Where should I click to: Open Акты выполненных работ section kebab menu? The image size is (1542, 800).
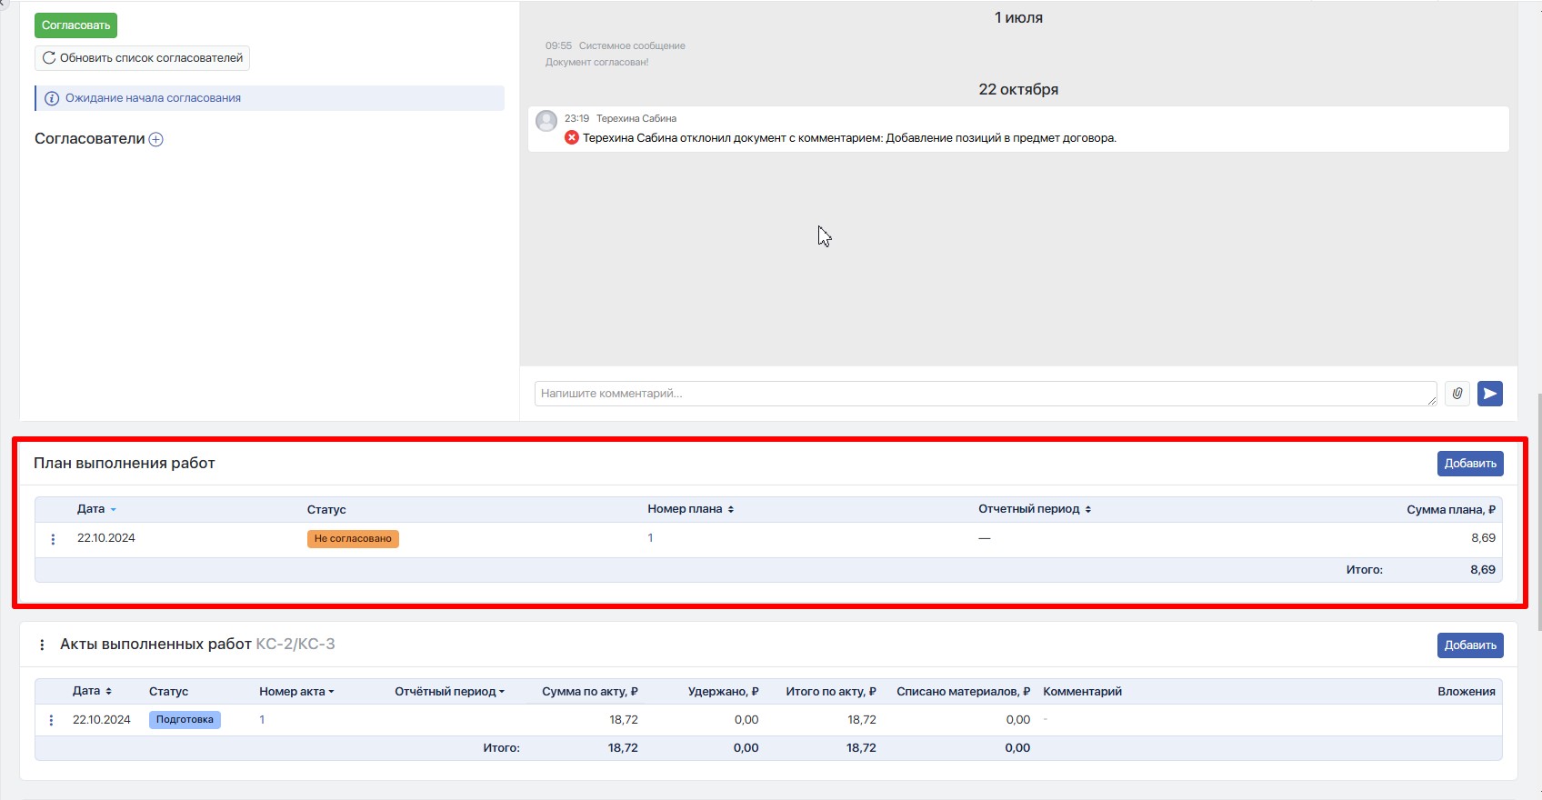click(x=42, y=645)
